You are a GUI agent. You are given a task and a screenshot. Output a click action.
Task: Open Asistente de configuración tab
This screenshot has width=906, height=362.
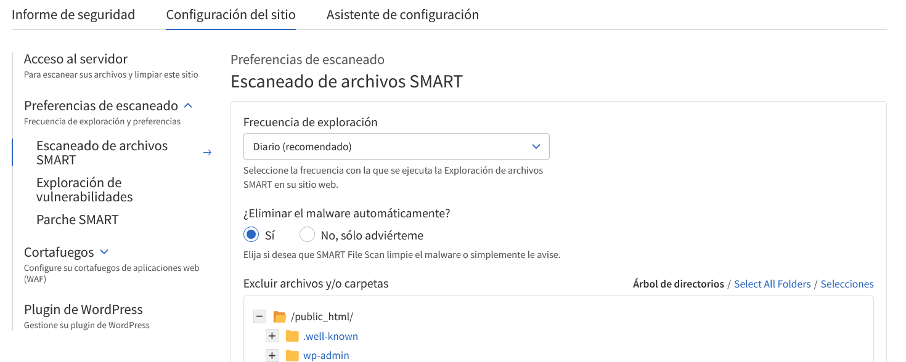[402, 15]
